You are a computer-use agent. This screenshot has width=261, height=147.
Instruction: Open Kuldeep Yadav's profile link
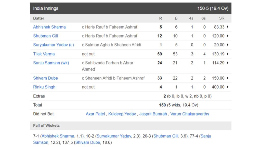click(x=122, y=114)
